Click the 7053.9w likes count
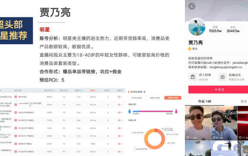Image resolution: width=248 pixels, height=156 pixels. (x=215, y=31)
